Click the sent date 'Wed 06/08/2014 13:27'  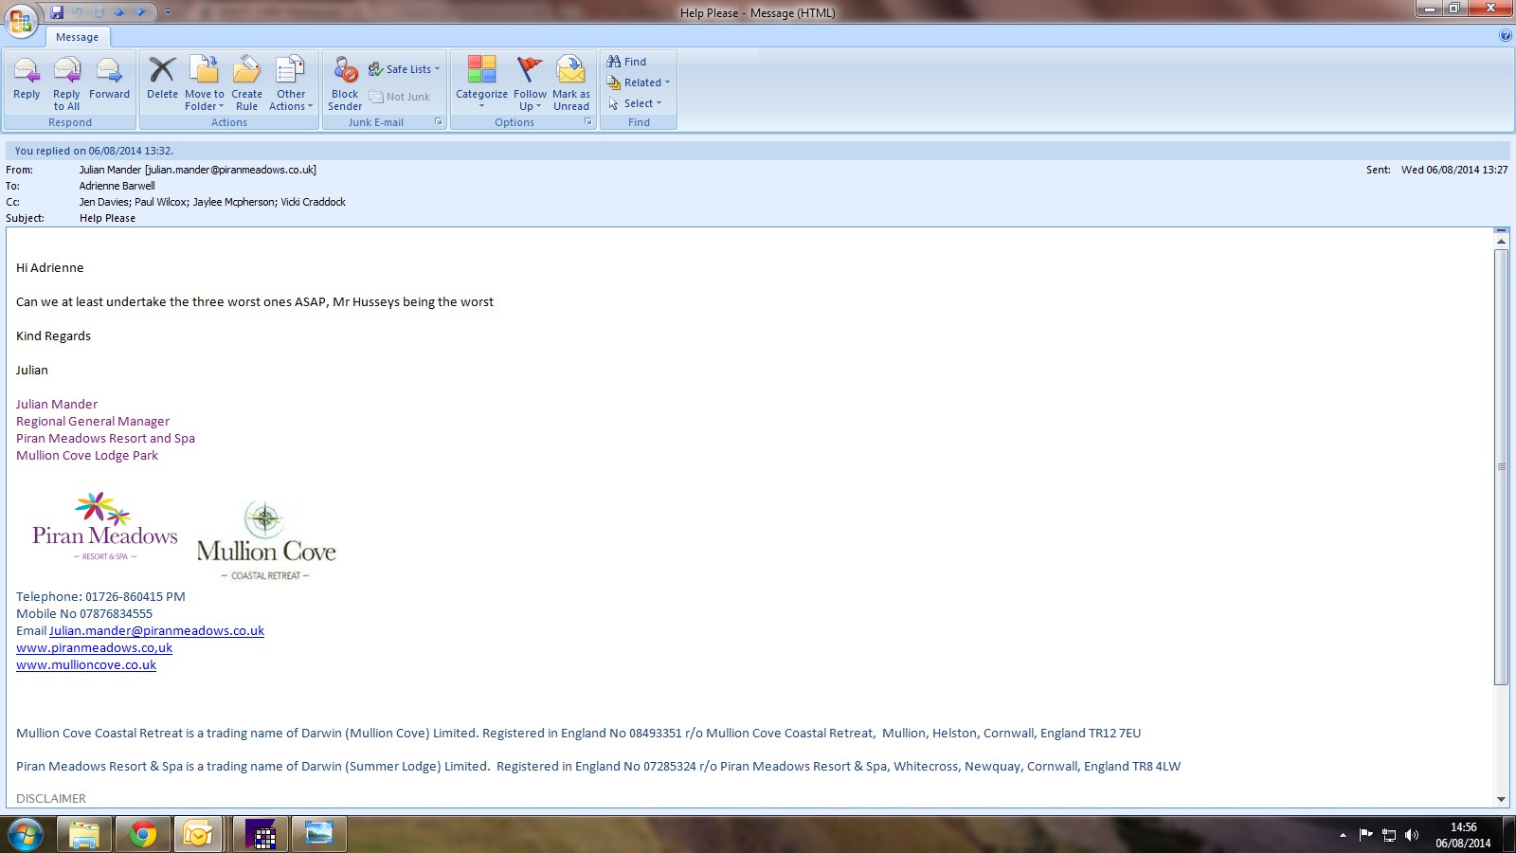pyautogui.click(x=1454, y=170)
